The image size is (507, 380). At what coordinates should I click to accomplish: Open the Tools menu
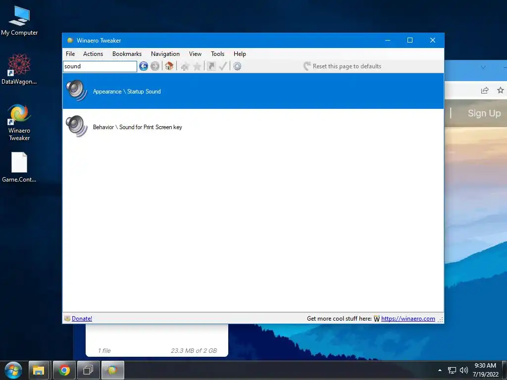pos(218,54)
